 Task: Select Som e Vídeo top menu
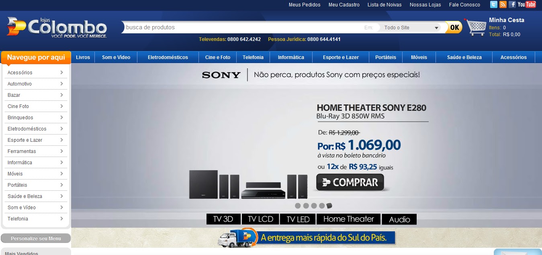(116, 57)
